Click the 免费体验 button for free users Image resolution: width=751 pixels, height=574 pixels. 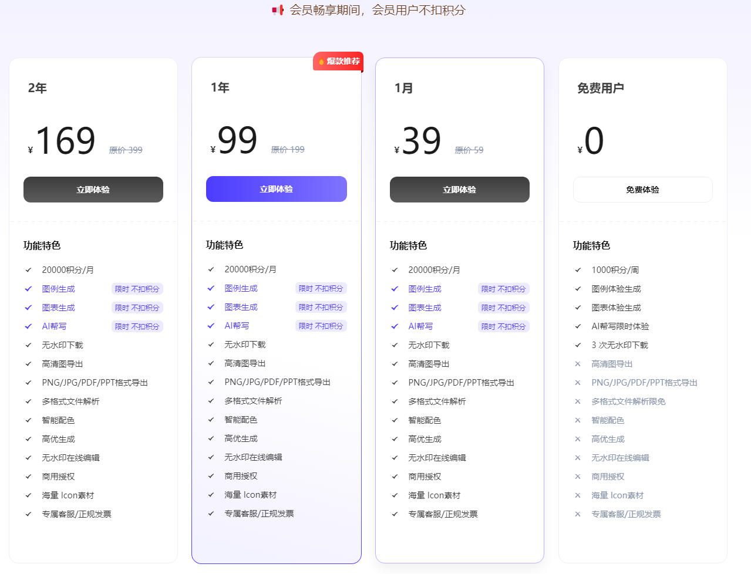(x=642, y=190)
